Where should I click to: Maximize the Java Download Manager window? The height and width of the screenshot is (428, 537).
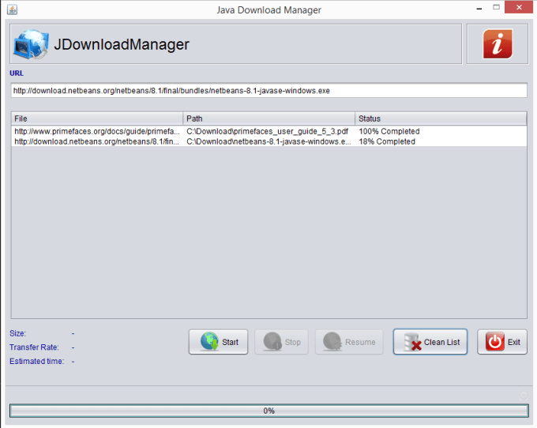[496, 8]
